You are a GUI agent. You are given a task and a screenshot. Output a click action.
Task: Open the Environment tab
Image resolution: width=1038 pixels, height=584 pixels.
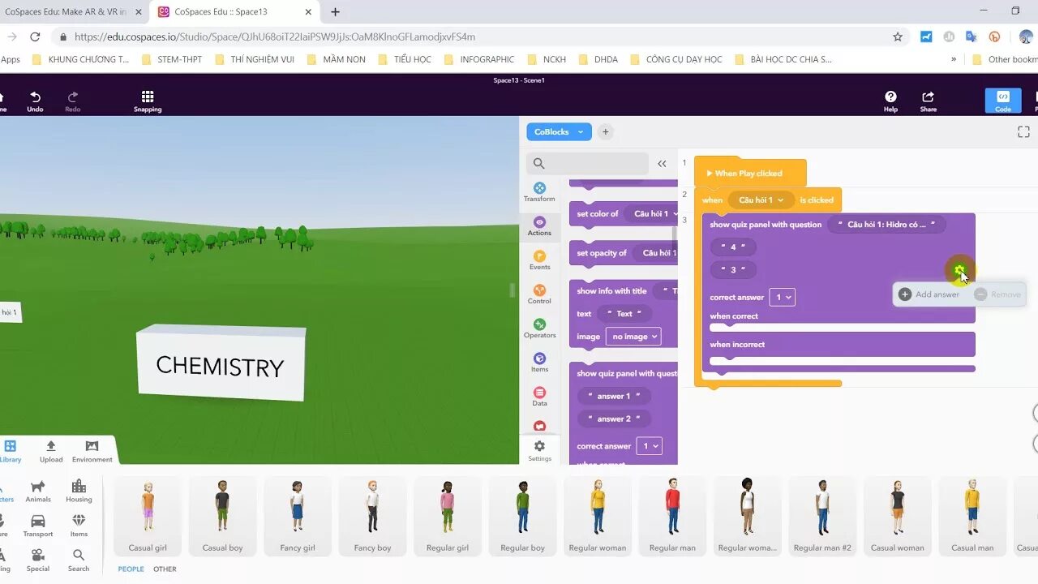pos(92,451)
